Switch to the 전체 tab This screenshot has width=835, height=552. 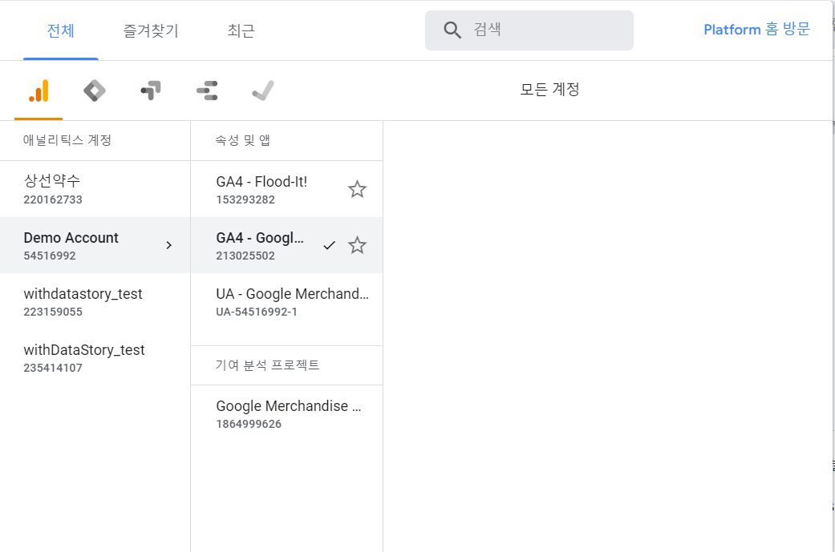[x=61, y=30]
